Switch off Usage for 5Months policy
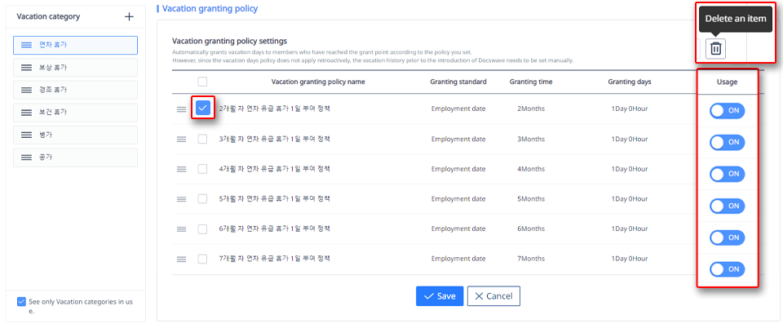The image size is (783, 324). click(727, 206)
